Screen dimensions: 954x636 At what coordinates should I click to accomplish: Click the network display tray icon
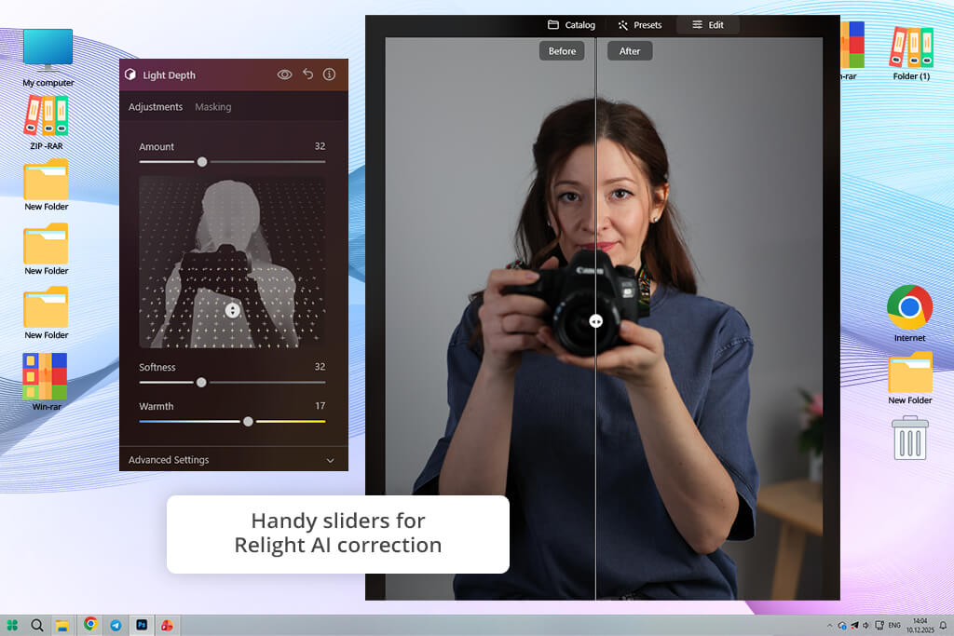[x=879, y=625]
